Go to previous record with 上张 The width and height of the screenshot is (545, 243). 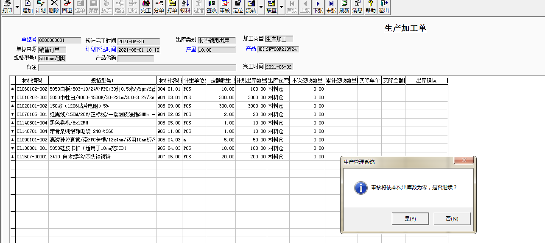pyautogui.click(x=305, y=7)
